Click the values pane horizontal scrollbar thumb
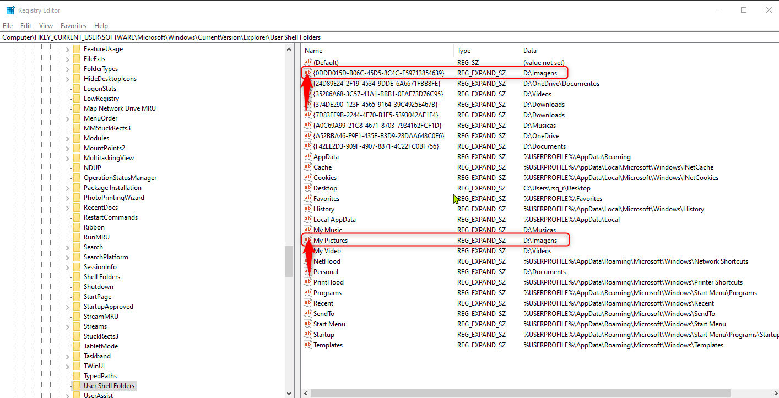Image resolution: width=779 pixels, height=398 pixels. (x=520, y=393)
